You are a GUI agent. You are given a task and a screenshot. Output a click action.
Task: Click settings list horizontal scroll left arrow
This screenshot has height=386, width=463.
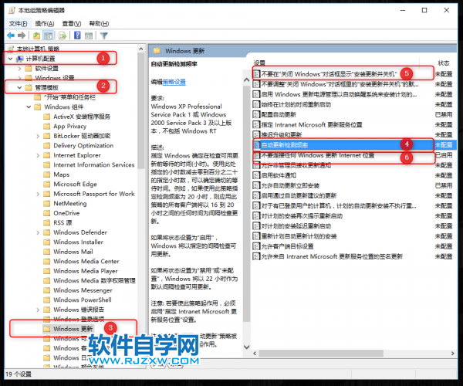pyautogui.click(x=255, y=354)
